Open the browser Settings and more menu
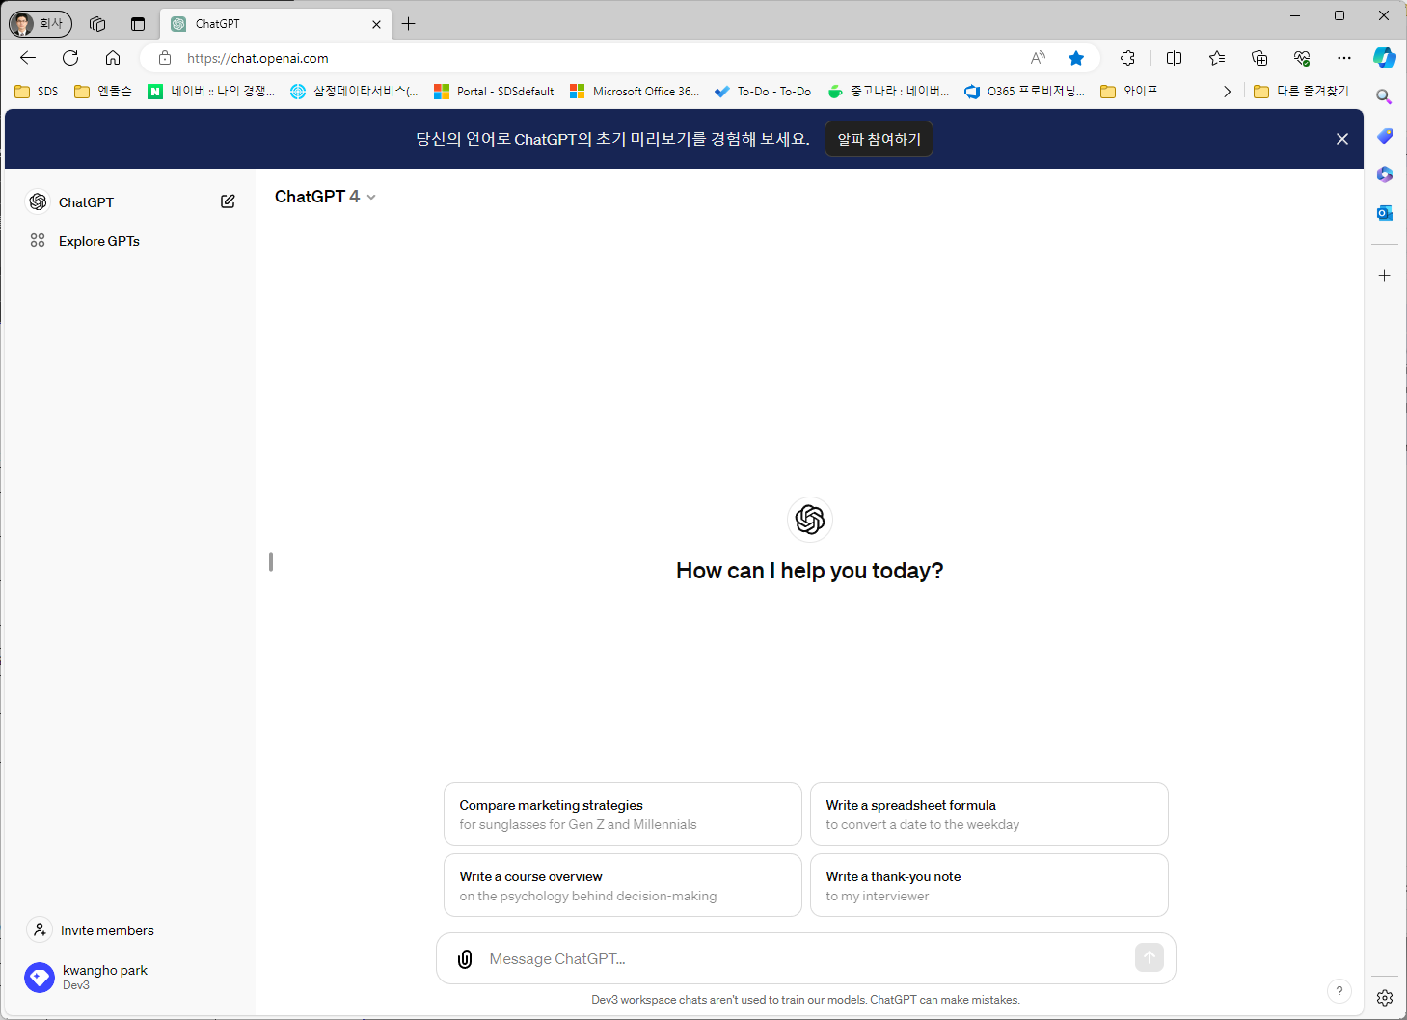 pyautogui.click(x=1344, y=58)
